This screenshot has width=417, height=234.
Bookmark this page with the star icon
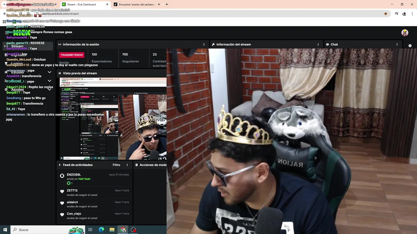[x=386, y=14]
